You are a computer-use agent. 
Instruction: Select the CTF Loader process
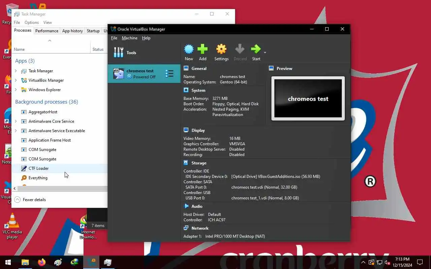click(60, 168)
